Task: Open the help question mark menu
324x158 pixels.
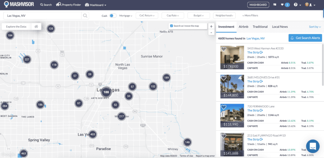Action: click(x=297, y=5)
